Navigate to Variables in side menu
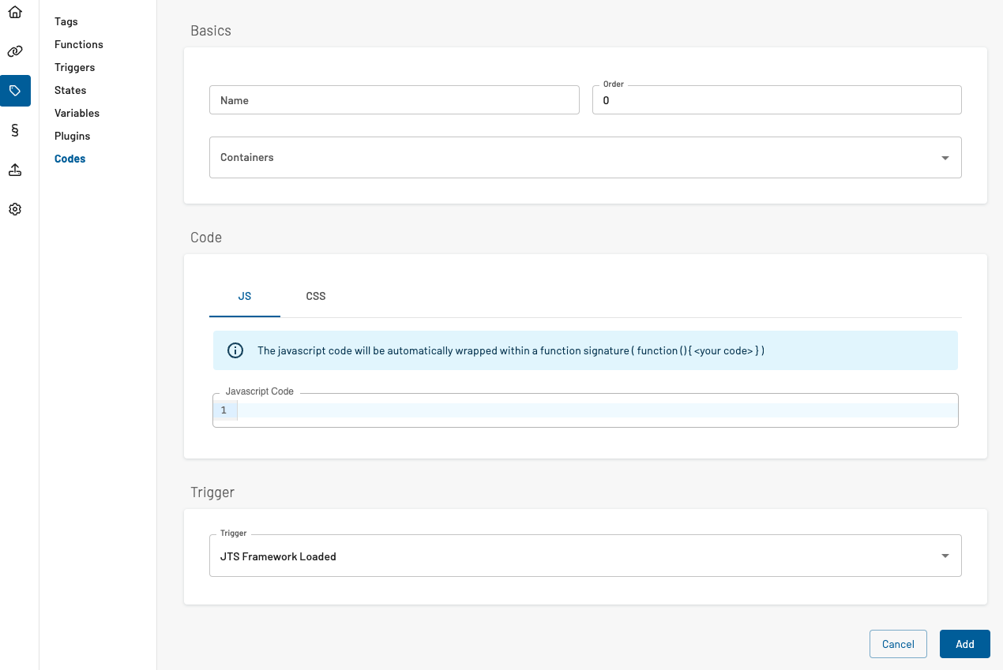Screen dimensions: 1003x670 point(77,113)
